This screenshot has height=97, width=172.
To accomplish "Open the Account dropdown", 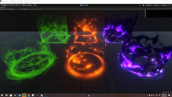I will 149,5.
